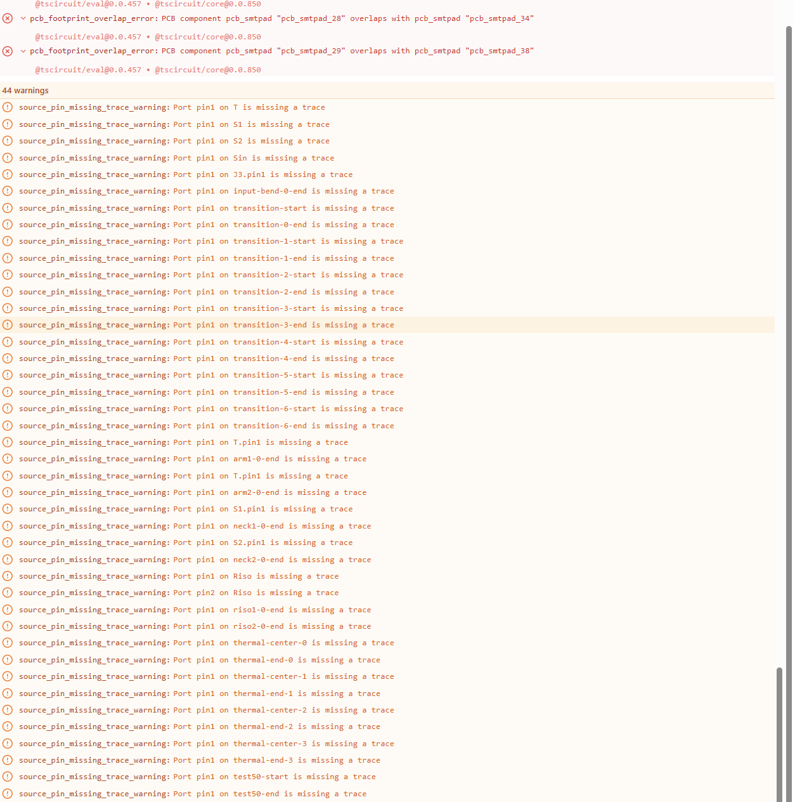Image resolution: width=795 pixels, height=802 pixels.
Task: Click warning icon for transition-4-start row
Action: [8, 342]
